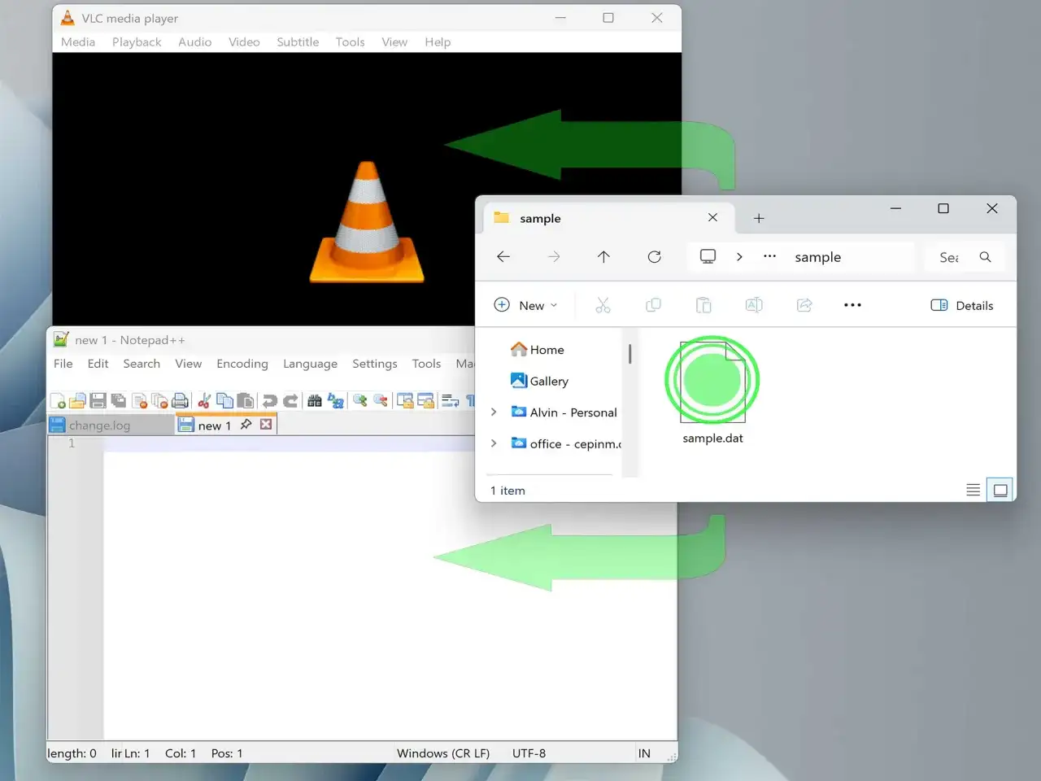The height and width of the screenshot is (781, 1041).
Task: Click Windows (CR LF) in Notepad++ status bar
Action: (x=443, y=753)
